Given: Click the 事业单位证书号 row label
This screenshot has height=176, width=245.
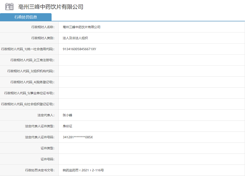Looking at the screenshot, I should pos(29,93).
